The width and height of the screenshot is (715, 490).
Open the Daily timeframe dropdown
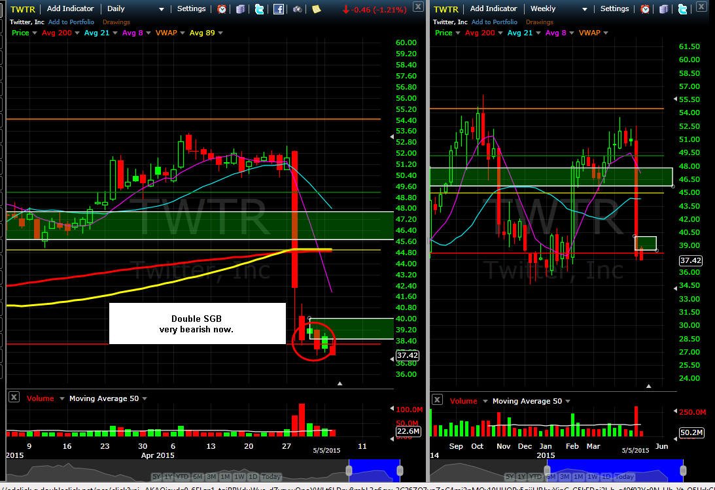(135, 9)
